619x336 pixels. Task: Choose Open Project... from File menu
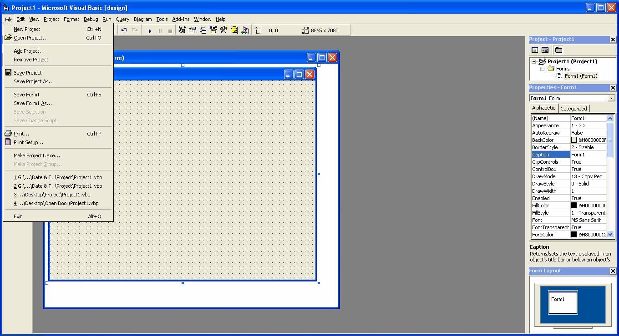tap(58, 38)
